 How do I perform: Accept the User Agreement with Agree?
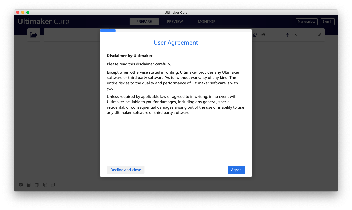click(236, 170)
